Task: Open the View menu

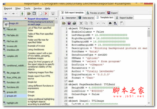Action: coord(18,9)
